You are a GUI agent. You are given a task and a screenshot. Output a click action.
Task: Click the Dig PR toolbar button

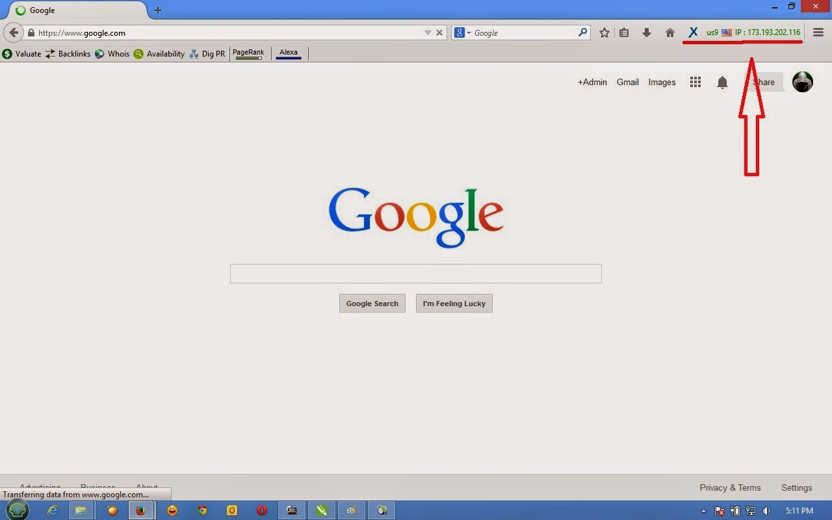point(207,54)
